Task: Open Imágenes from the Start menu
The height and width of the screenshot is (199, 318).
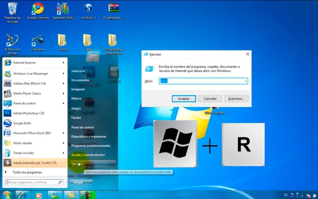Action: coord(78,89)
